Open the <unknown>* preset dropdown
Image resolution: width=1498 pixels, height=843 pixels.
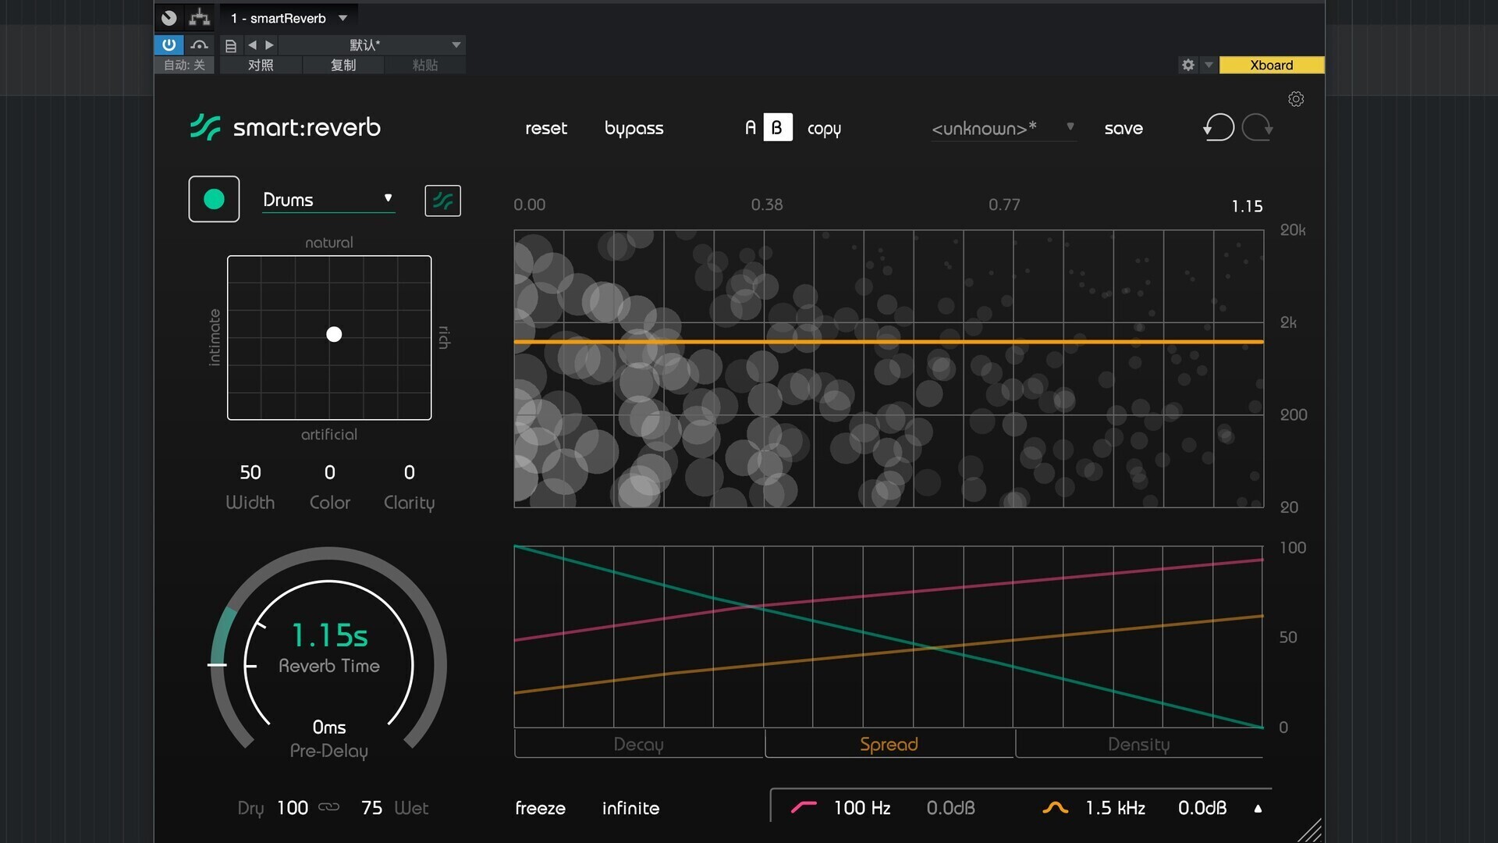pos(1003,128)
